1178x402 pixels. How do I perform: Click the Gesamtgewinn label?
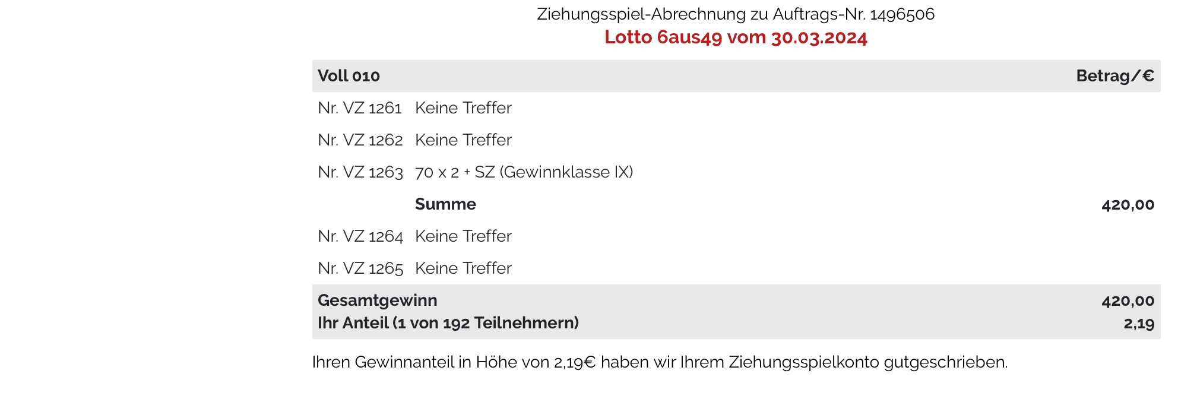[378, 300]
